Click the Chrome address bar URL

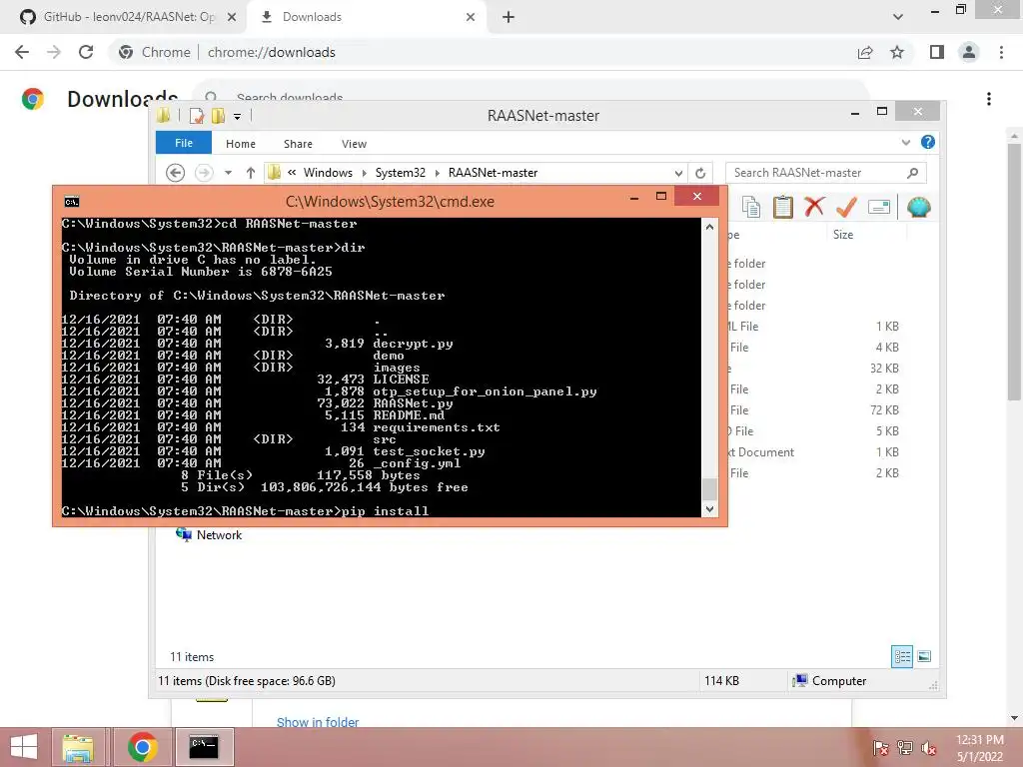272,52
